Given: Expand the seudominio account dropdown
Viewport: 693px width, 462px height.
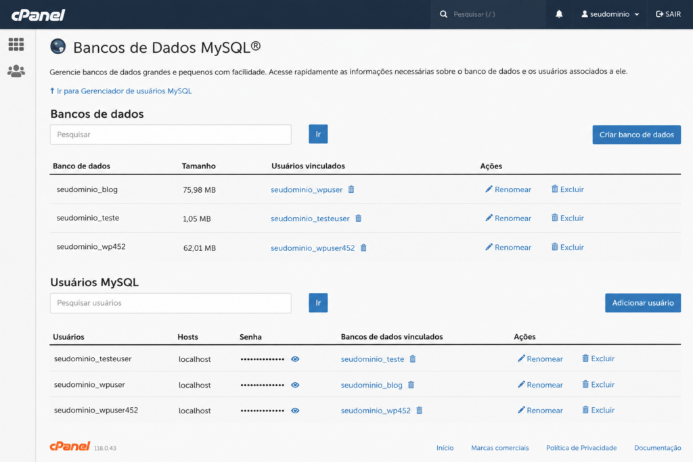Looking at the screenshot, I should pyautogui.click(x=610, y=14).
